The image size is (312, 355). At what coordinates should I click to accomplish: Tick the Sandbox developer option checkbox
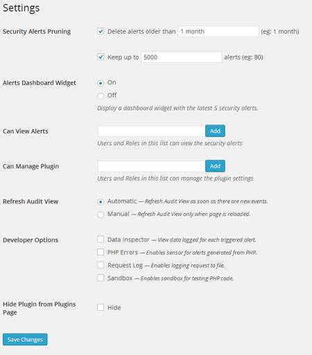coord(101,277)
